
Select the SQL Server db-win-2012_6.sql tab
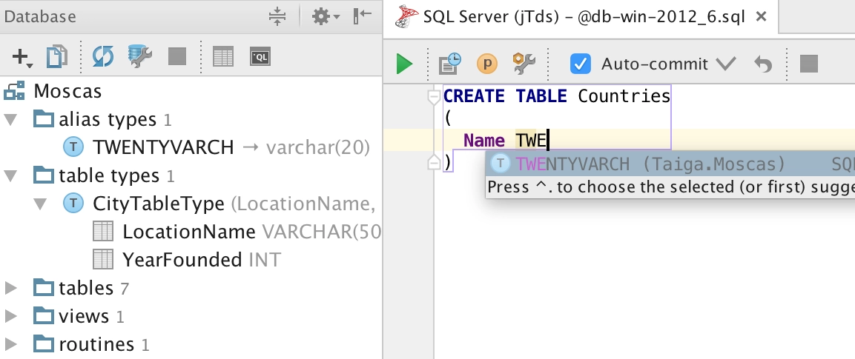tap(581, 17)
